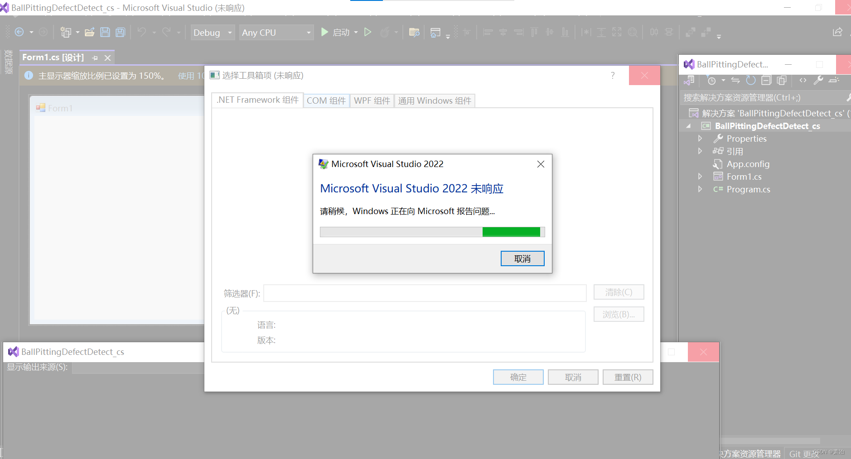
Task: Click the Save All double-disk icon
Action: [x=120, y=32]
